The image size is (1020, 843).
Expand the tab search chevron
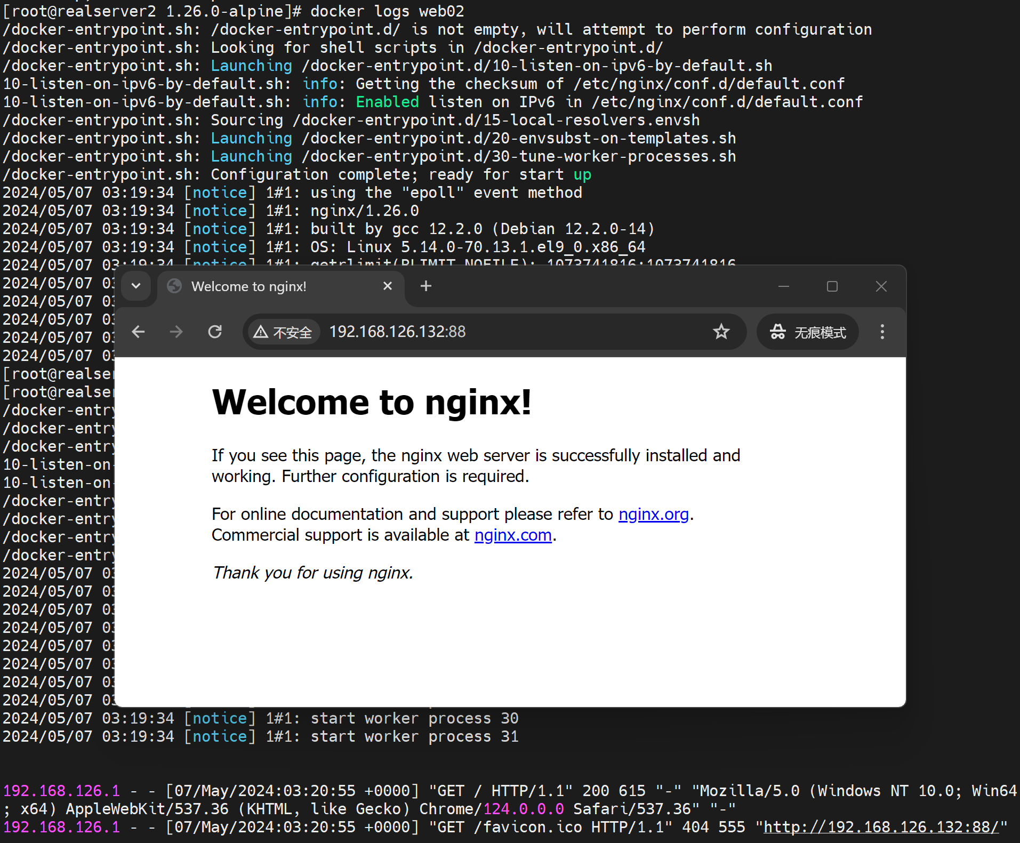[x=136, y=286]
